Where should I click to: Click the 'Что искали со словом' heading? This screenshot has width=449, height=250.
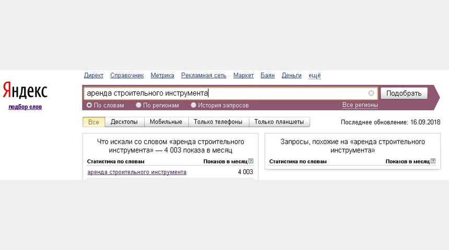[x=171, y=146]
